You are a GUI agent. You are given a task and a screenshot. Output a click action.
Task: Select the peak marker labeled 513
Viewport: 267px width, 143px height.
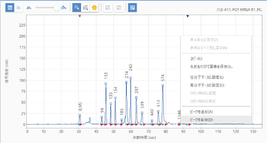point(158,111)
